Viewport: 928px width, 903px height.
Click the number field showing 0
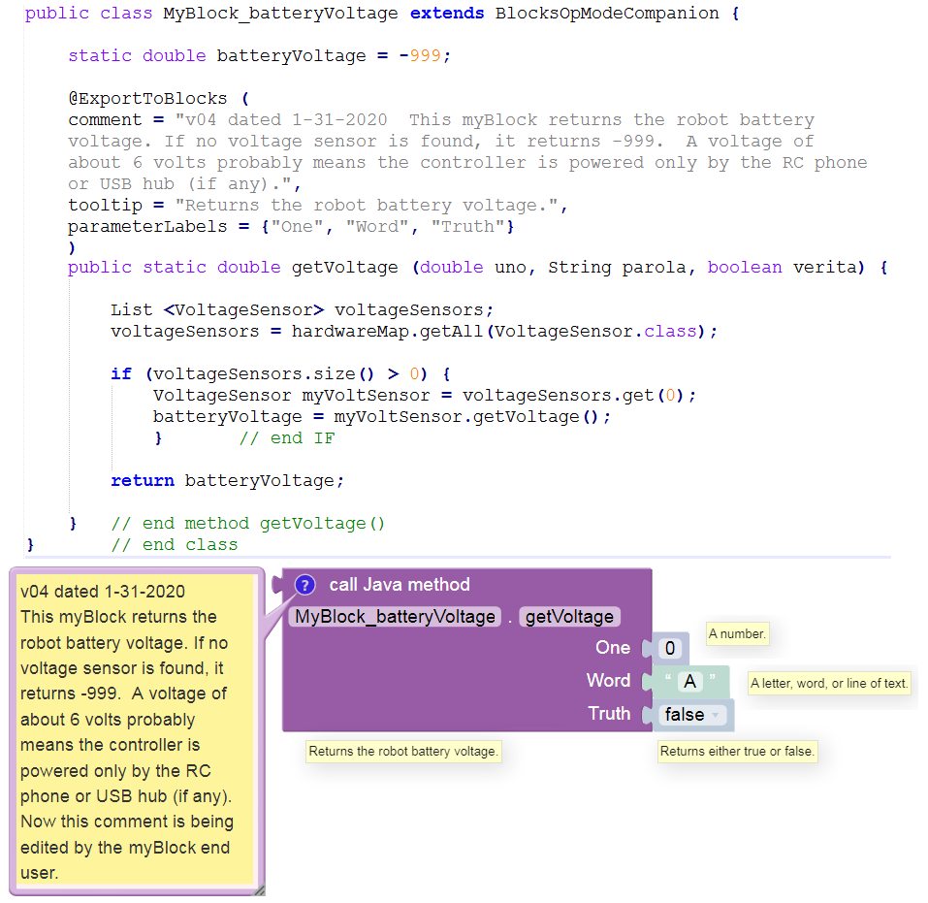669,648
